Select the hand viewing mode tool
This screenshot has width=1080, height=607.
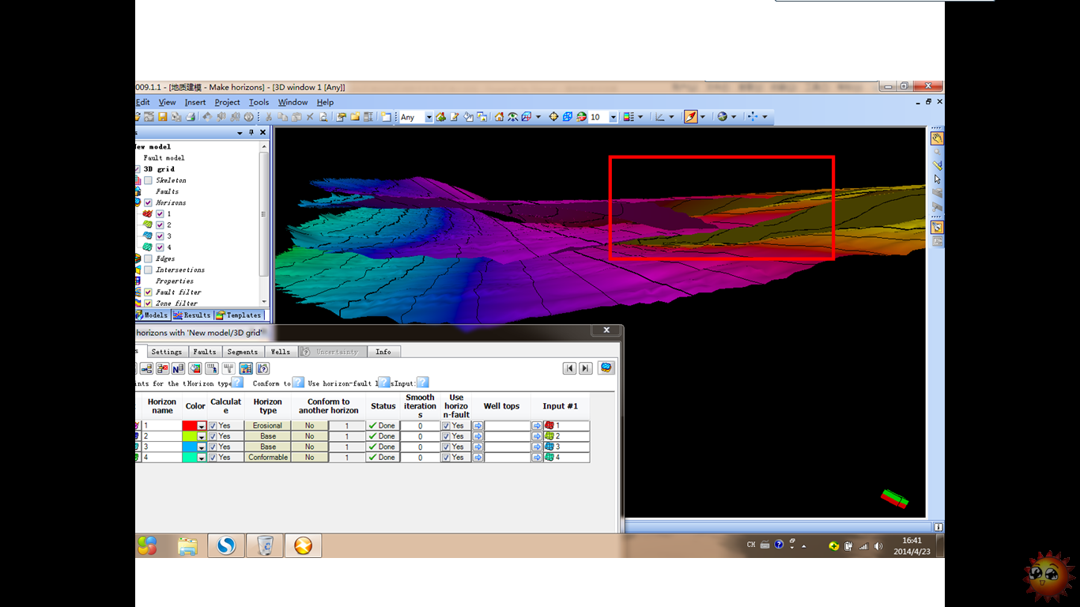[937, 138]
